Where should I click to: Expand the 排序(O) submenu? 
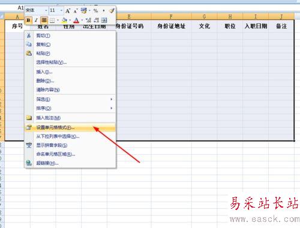(112, 108)
